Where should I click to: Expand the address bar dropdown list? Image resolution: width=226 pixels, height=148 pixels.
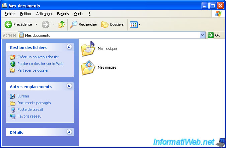coord(202,35)
